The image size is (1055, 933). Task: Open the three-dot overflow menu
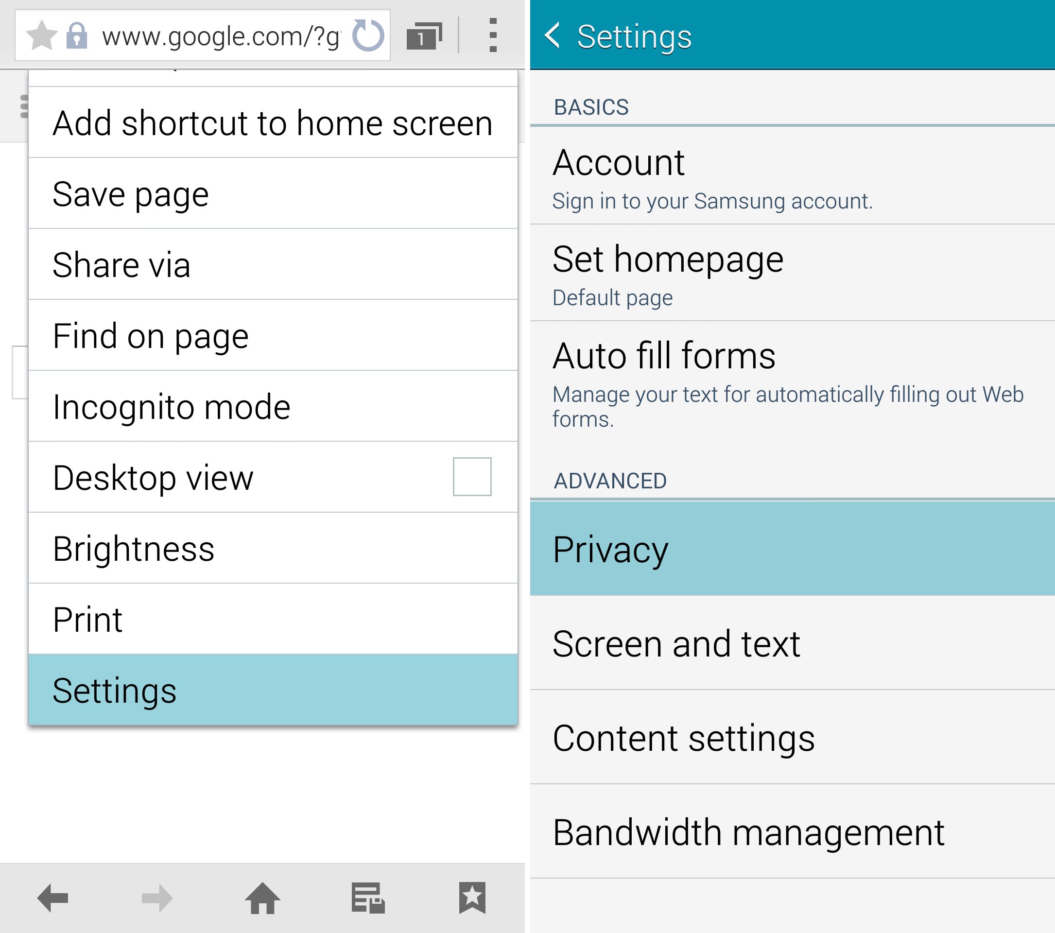pos(493,35)
